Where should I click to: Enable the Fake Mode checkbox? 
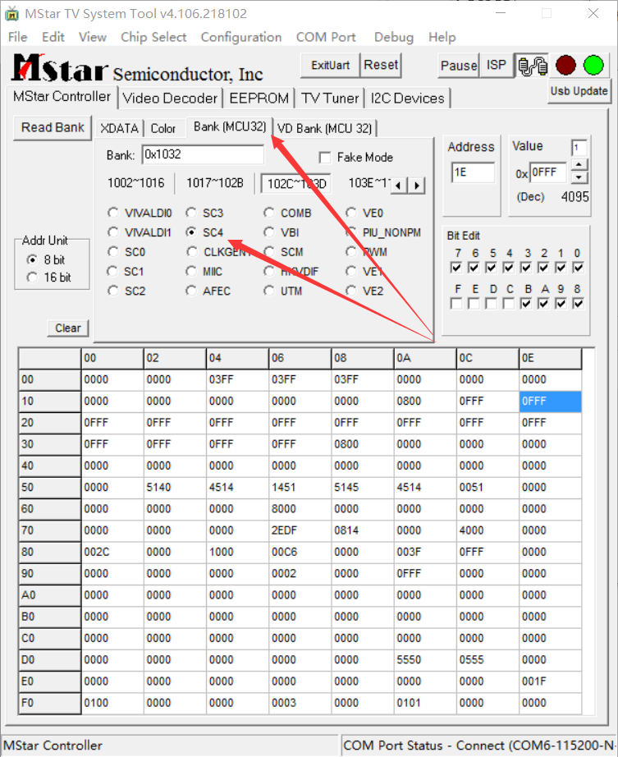pos(325,158)
